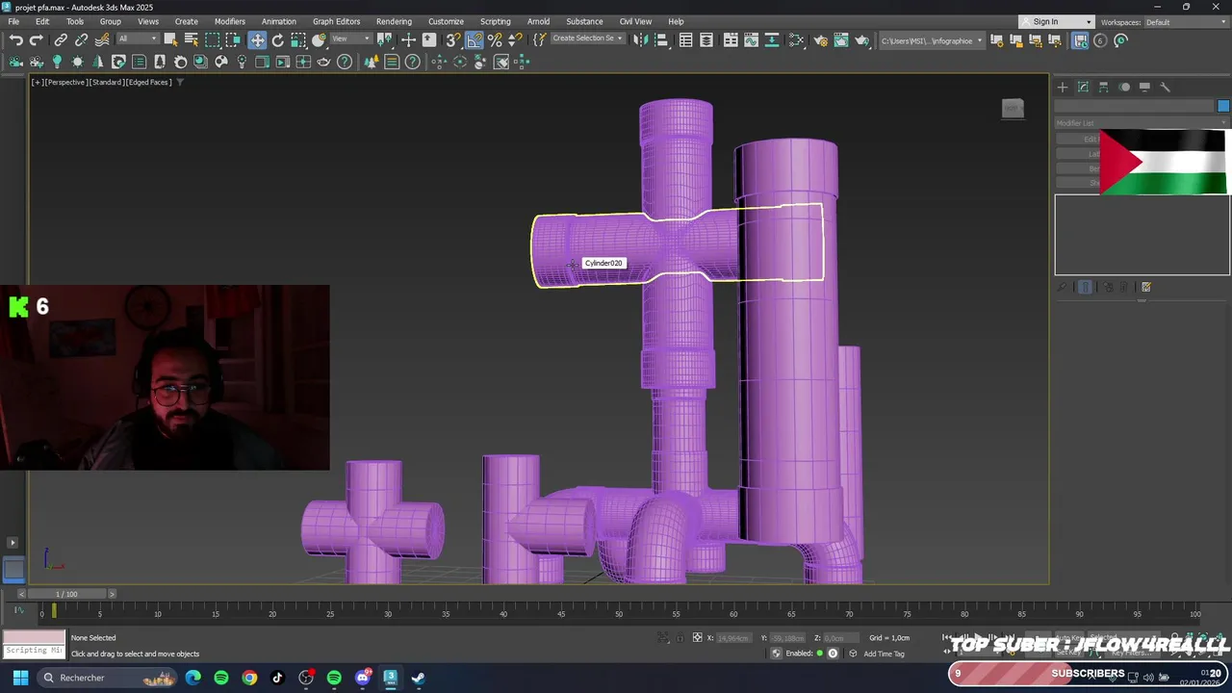Open the Scripting menu
This screenshot has width=1232, height=693.
(x=496, y=21)
